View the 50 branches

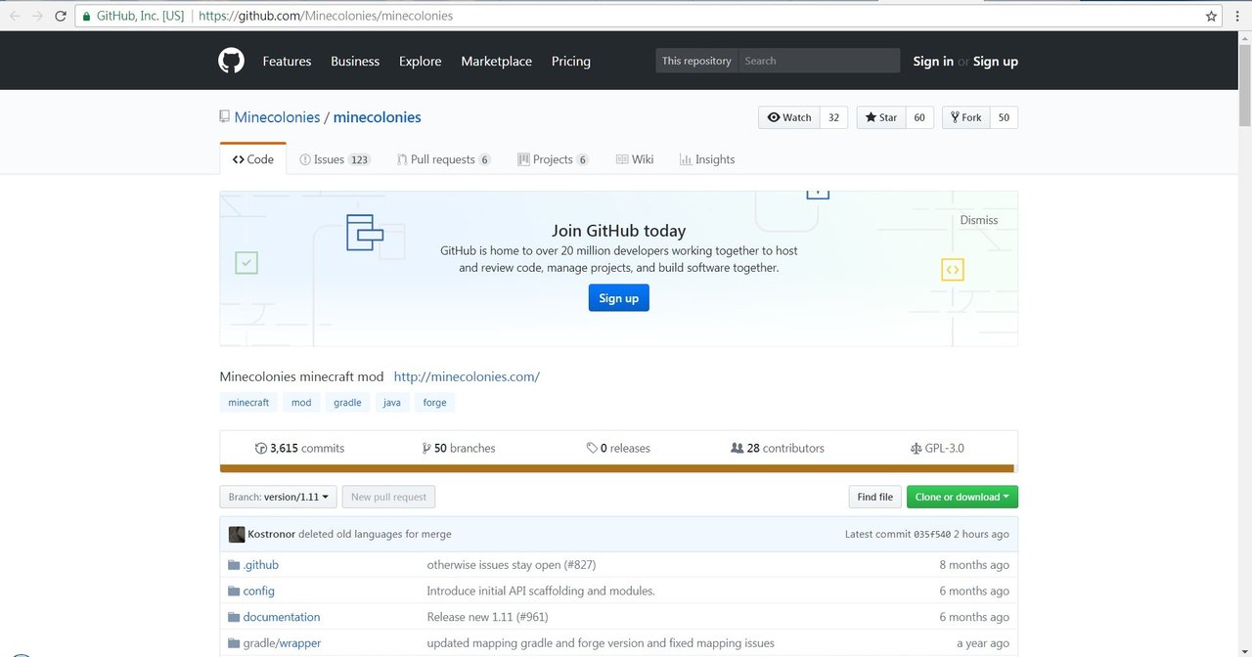point(459,448)
